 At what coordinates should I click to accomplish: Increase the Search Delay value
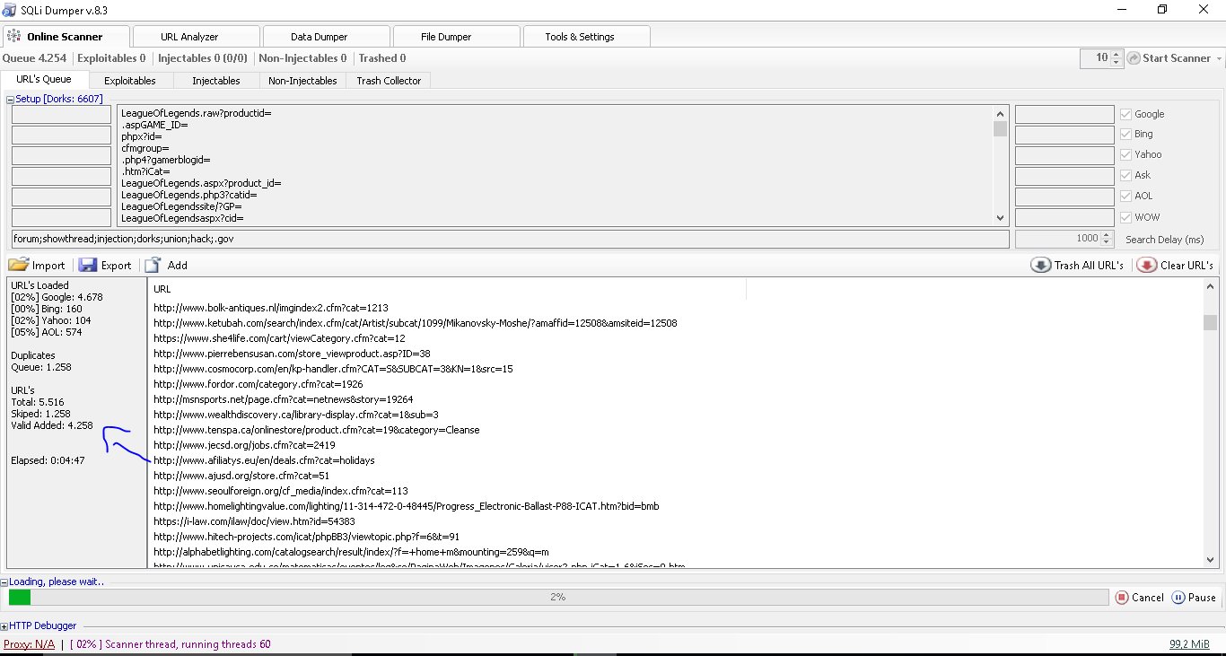(1108, 235)
